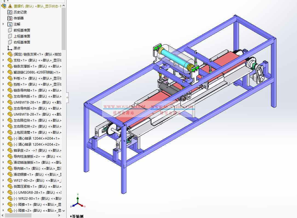Image resolution: width=297 pixels, height=218 pixels.
Task: Open the 历史记录 history folder icon
Action: click(10, 12)
